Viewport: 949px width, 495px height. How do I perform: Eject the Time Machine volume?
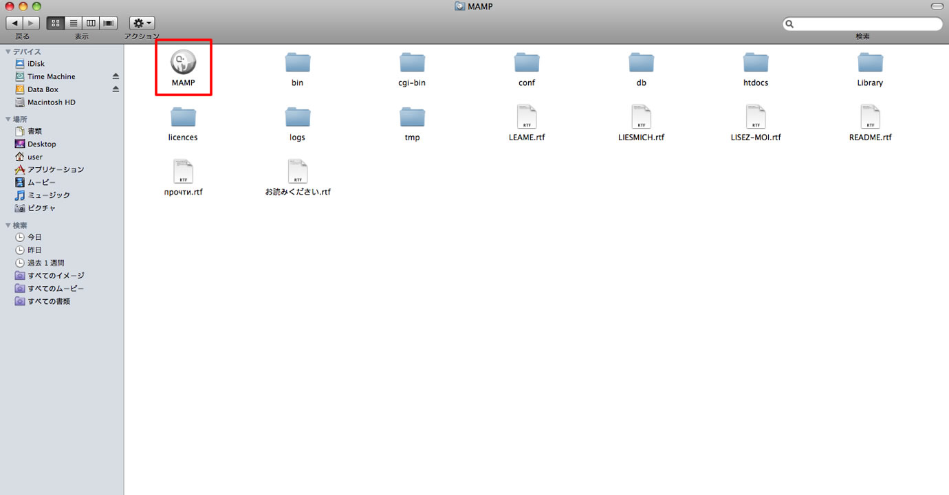(116, 76)
